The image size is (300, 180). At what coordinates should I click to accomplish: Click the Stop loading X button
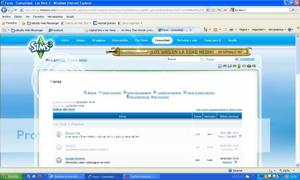[225, 10]
